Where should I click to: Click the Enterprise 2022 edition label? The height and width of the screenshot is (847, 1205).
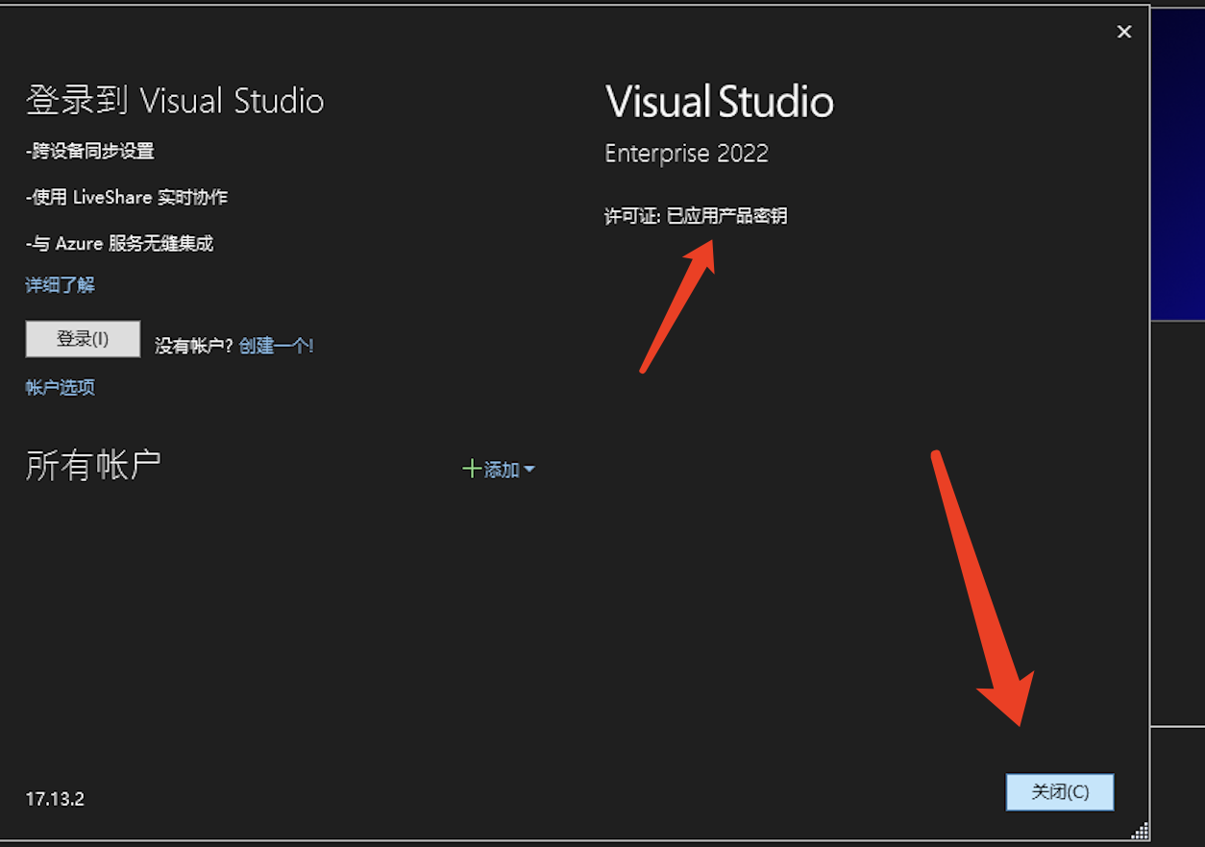click(x=686, y=154)
